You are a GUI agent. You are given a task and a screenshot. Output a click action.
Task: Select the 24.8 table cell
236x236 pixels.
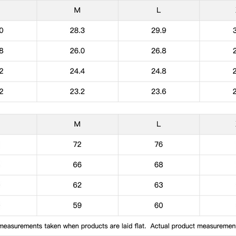tap(159, 71)
